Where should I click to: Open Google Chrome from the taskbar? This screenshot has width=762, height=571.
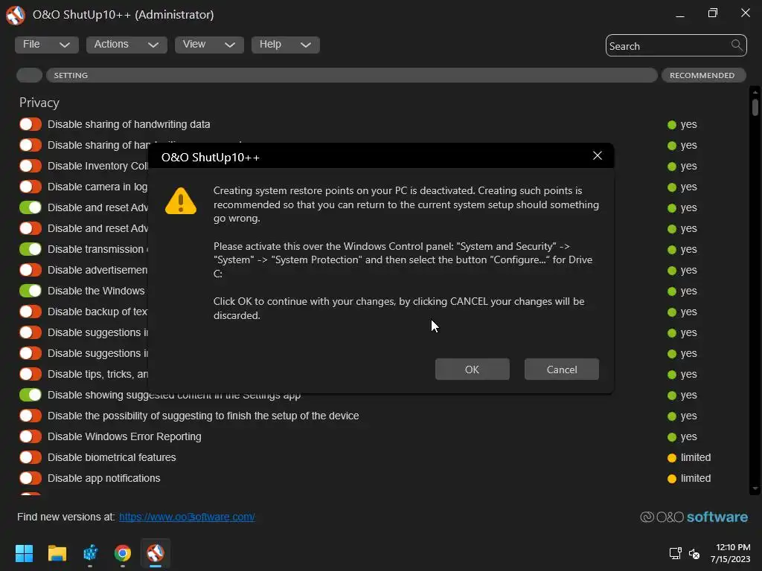123,553
